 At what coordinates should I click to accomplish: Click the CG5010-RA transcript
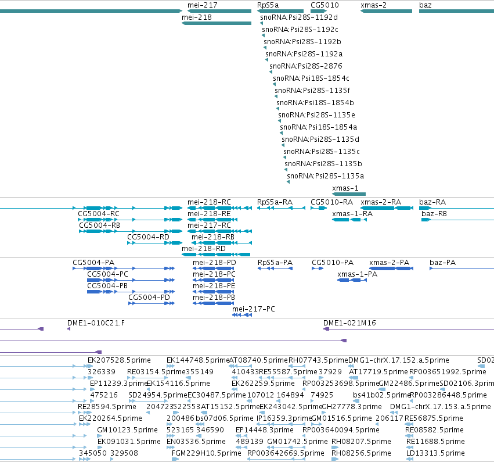point(319,208)
